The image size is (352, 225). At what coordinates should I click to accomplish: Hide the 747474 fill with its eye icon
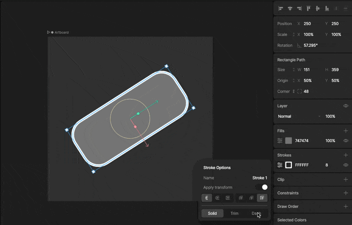click(345, 141)
